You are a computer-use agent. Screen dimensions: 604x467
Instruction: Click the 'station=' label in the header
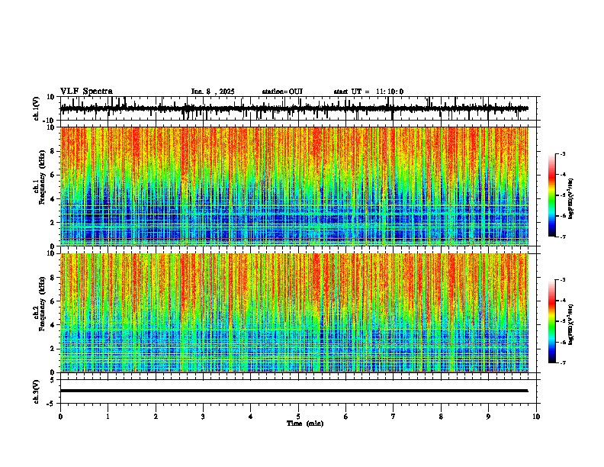click(275, 92)
